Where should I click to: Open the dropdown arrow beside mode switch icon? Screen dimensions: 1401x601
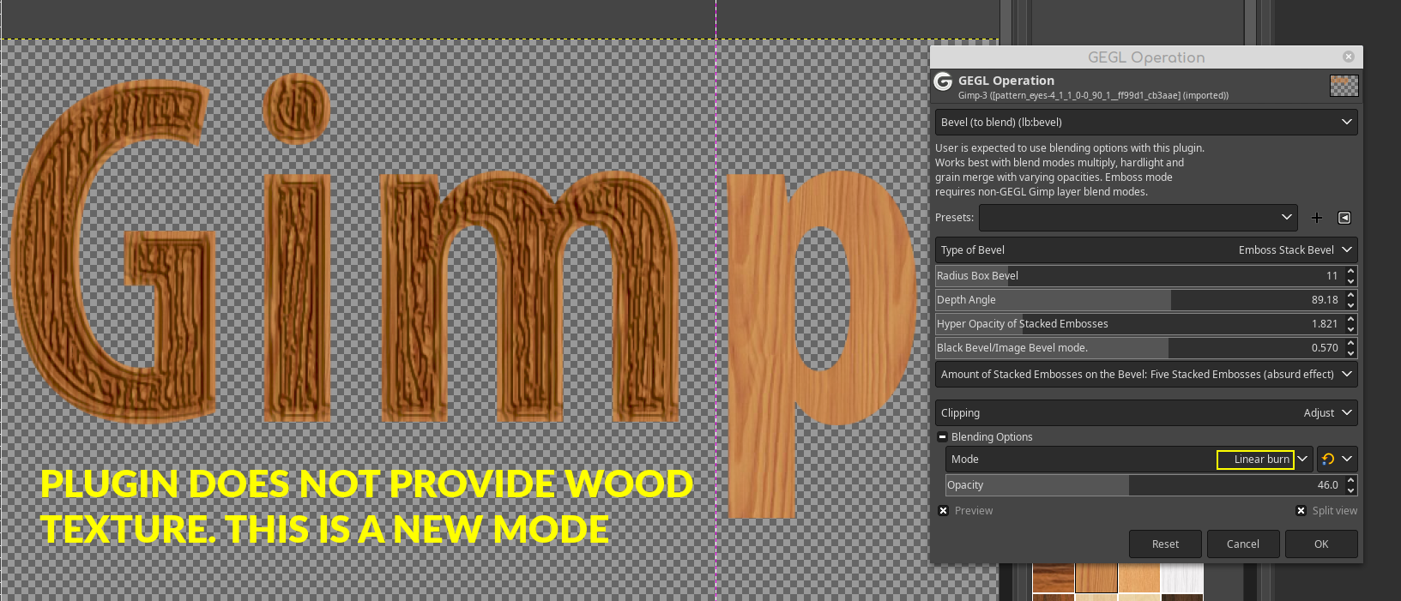pyautogui.click(x=1348, y=460)
